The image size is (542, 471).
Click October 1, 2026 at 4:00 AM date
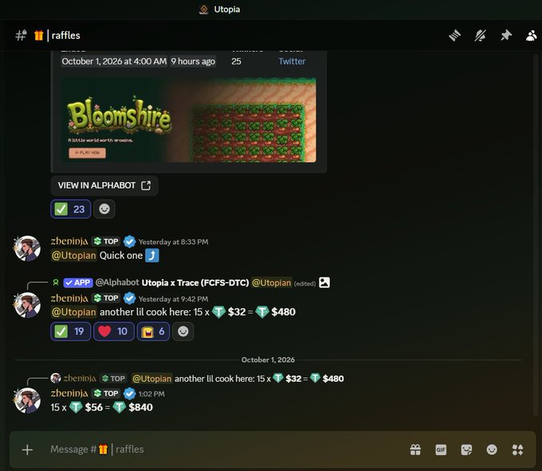click(114, 61)
